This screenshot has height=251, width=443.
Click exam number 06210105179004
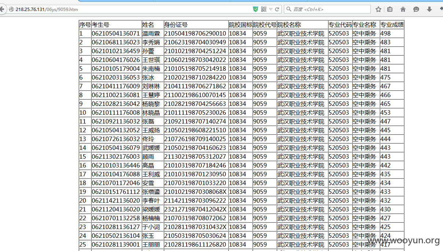[116, 69]
